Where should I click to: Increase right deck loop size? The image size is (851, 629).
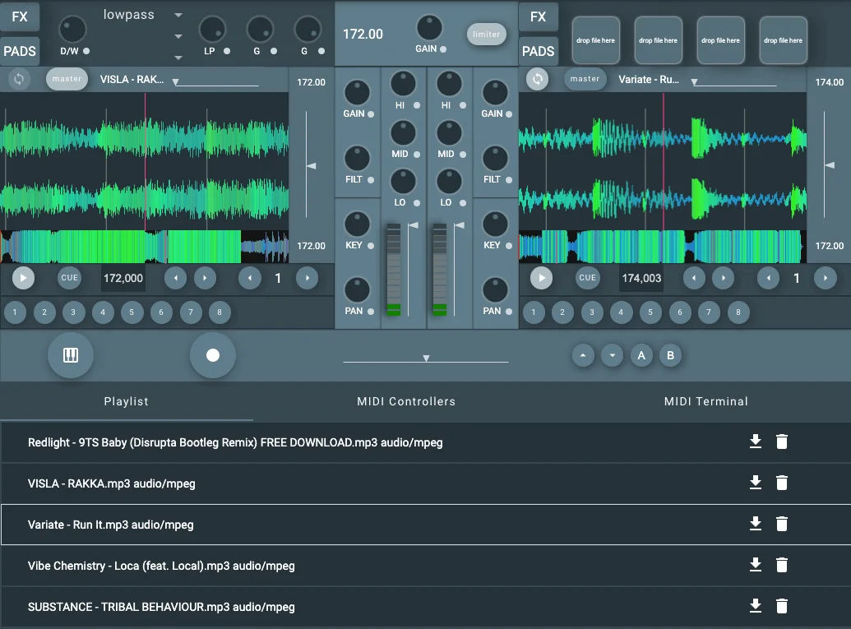[826, 278]
